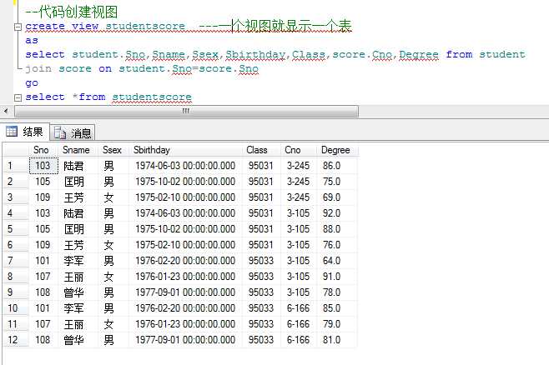Image resolution: width=549 pixels, height=365 pixels.
Task: Select row header 4 in results
Action: click(x=16, y=213)
